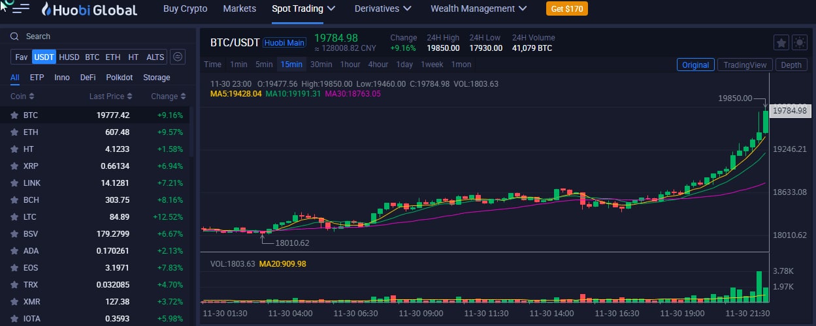Open Markets page
The height and width of the screenshot is (326, 816).
click(240, 8)
